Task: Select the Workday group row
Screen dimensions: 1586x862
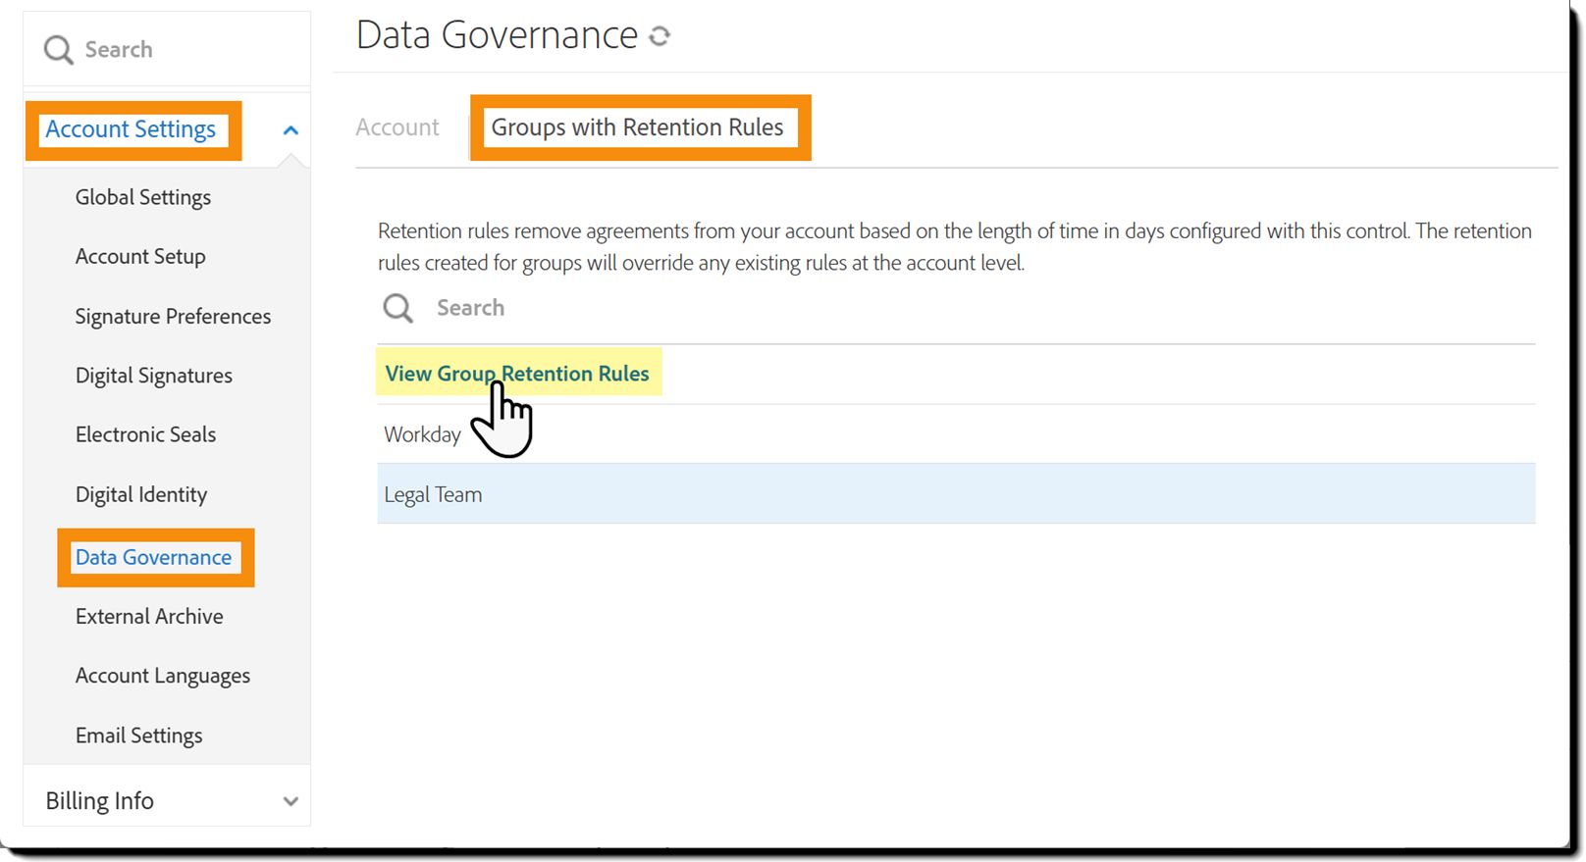Action: tap(956, 434)
